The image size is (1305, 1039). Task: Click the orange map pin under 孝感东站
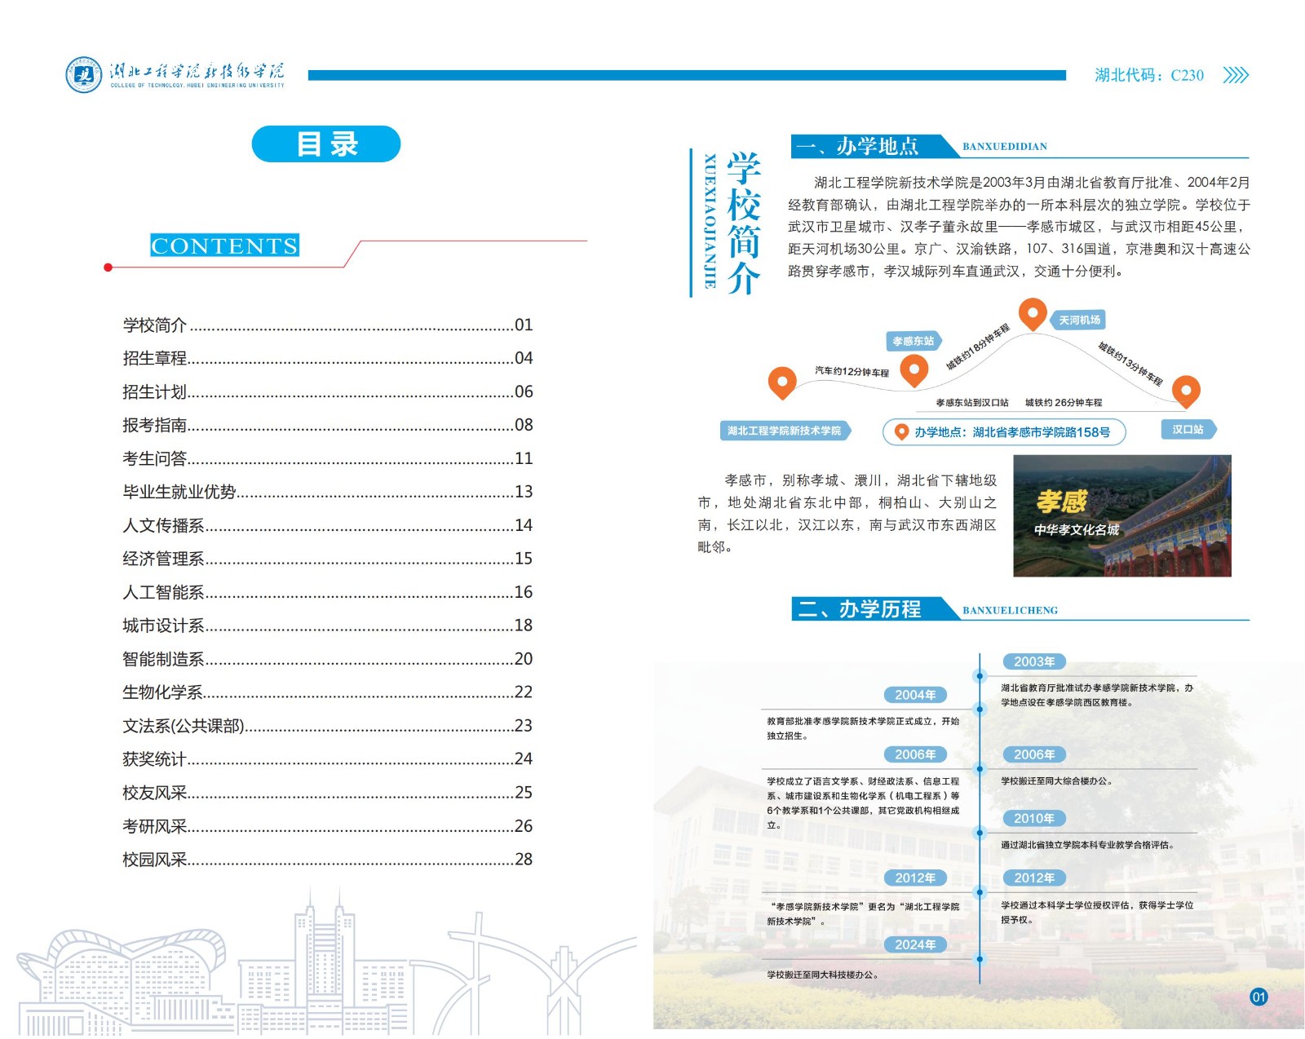(914, 371)
